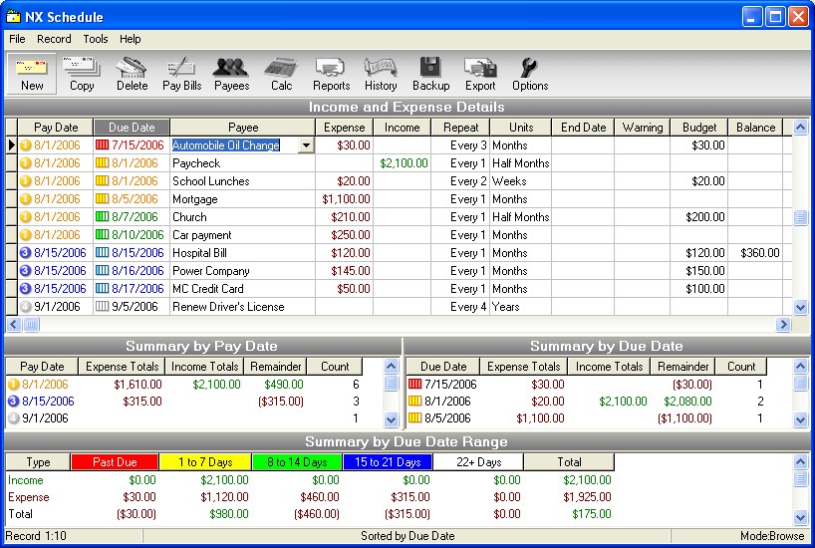Click the red 7/15/2006 icon in Summary by Due Date
The height and width of the screenshot is (548, 815).
(x=414, y=385)
